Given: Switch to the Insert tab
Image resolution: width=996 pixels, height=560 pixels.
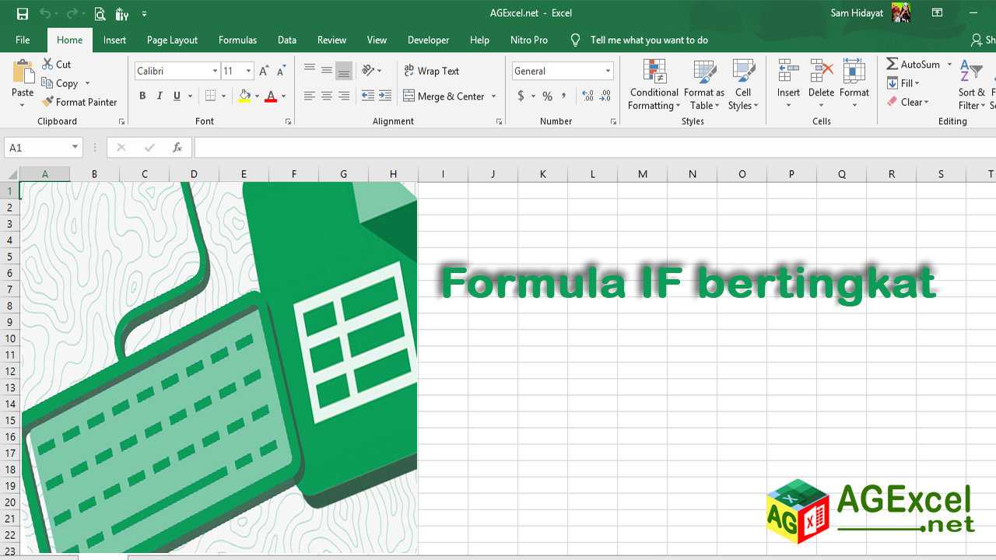Looking at the screenshot, I should [114, 40].
